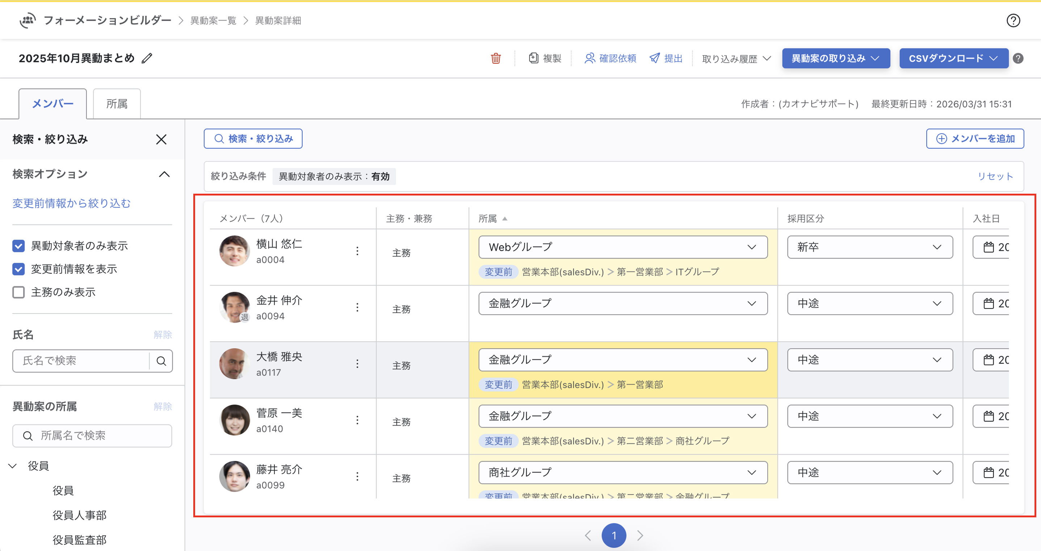Click the help question mark icon in the top right corner
The height and width of the screenshot is (551, 1041).
1013,20
